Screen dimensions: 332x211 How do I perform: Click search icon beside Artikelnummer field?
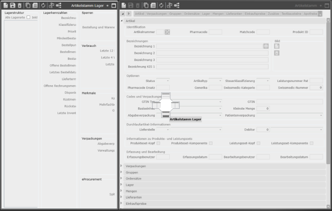coord(167,32)
